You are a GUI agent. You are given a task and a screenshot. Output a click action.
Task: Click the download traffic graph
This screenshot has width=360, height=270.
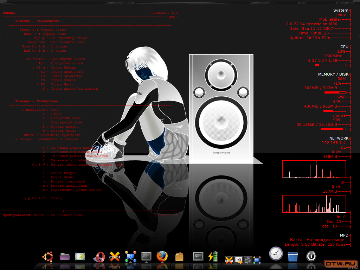(314, 169)
